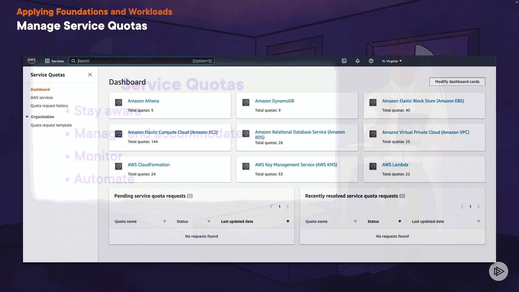This screenshot has width=519, height=292.
Task: Collapse the Organization section
Action: point(27,117)
